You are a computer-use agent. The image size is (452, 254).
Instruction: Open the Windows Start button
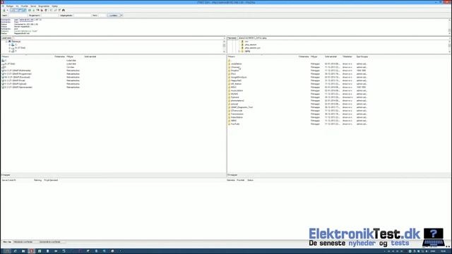[x=7, y=251]
